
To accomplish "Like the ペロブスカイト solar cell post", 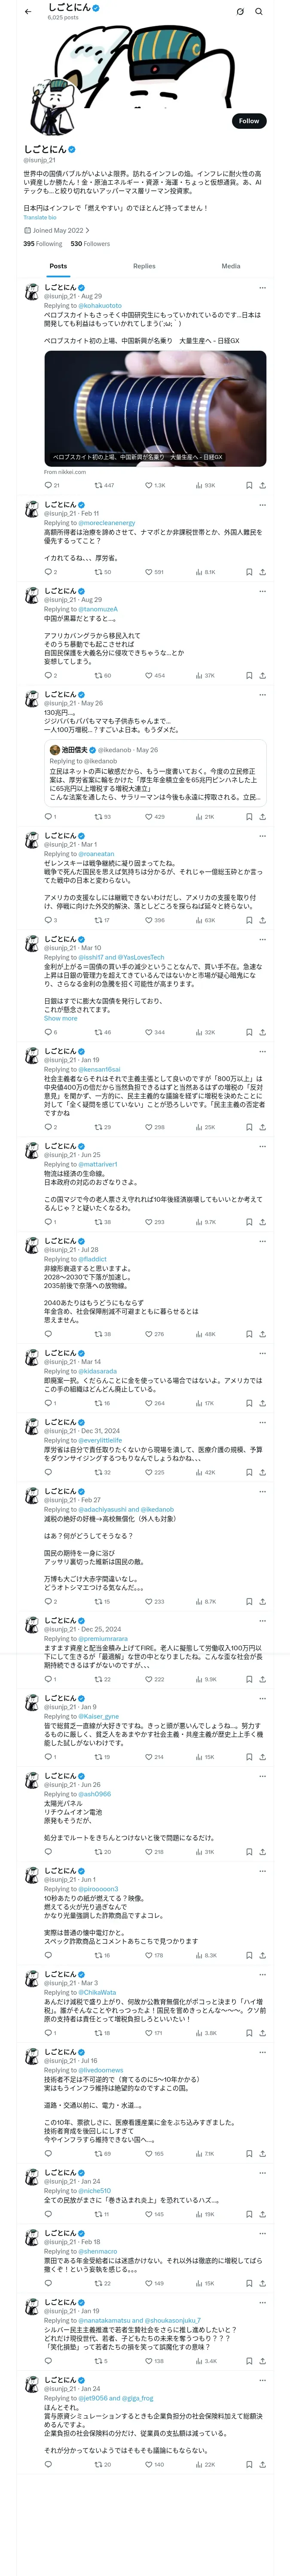I will 149,485.
